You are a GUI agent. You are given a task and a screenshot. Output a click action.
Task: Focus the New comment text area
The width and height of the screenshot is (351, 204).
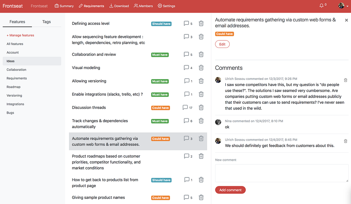click(282, 173)
